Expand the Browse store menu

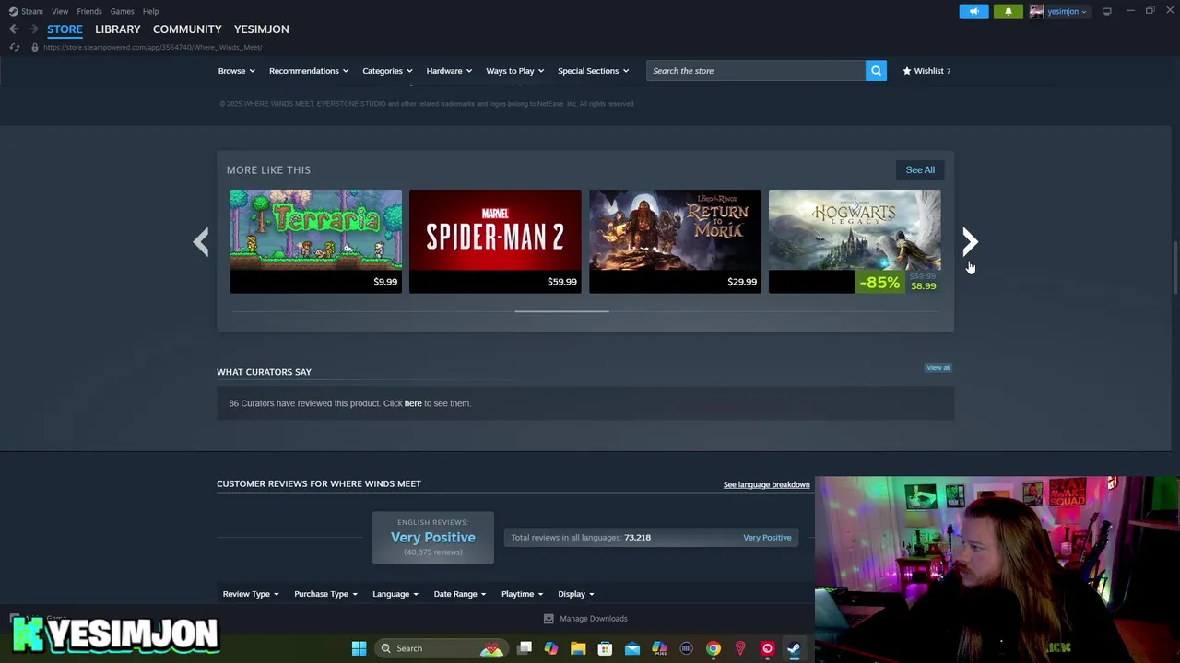tap(236, 71)
